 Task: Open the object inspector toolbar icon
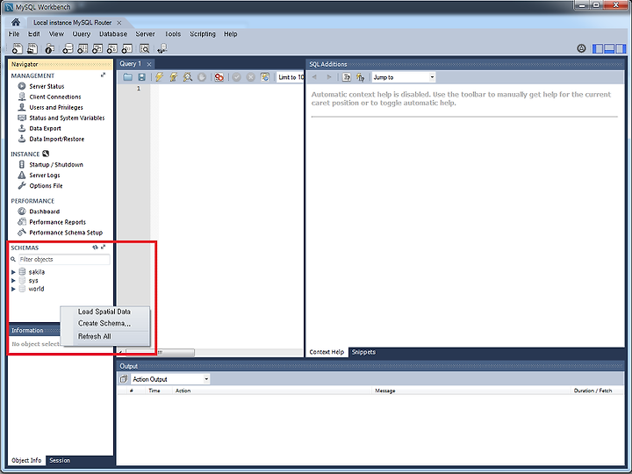[x=49, y=49]
